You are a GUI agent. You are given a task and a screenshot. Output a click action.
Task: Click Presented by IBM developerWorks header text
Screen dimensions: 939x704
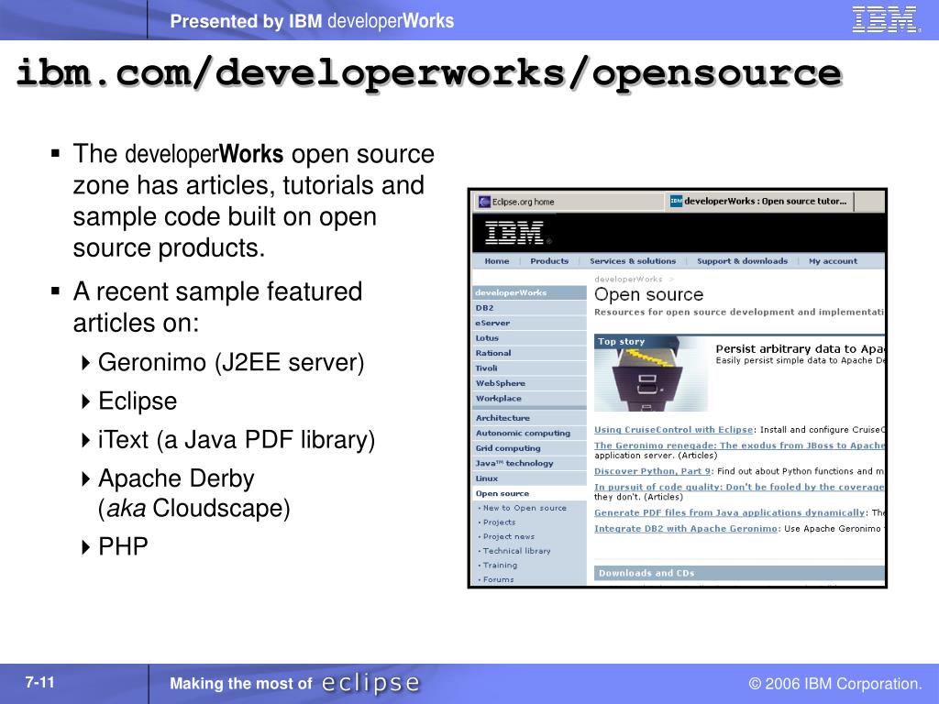coord(312,21)
